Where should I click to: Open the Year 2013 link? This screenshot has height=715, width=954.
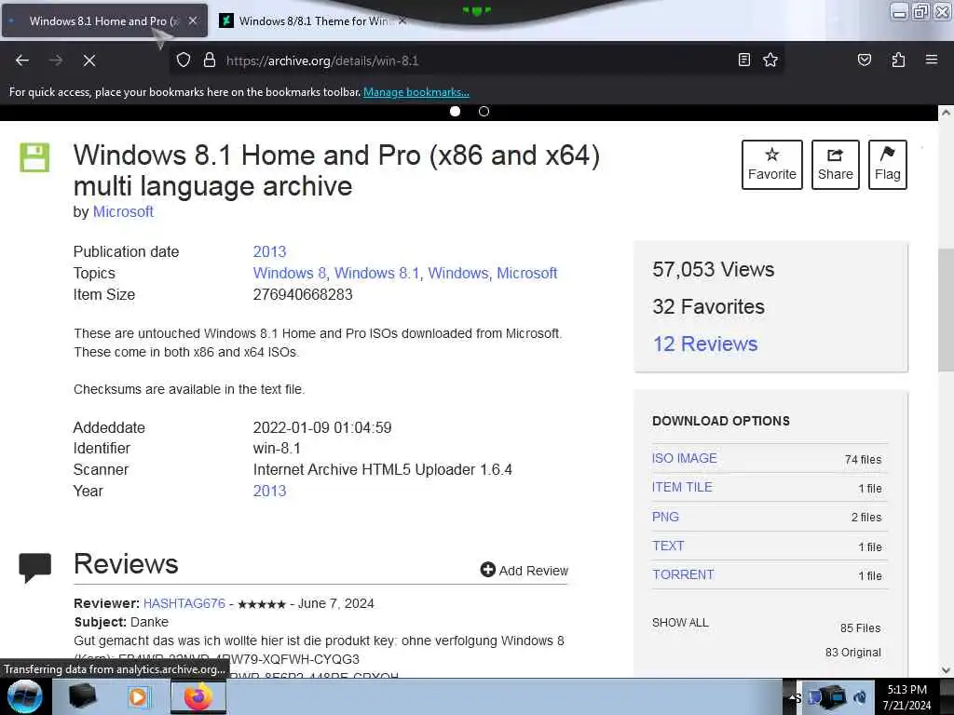pyautogui.click(x=269, y=491)
